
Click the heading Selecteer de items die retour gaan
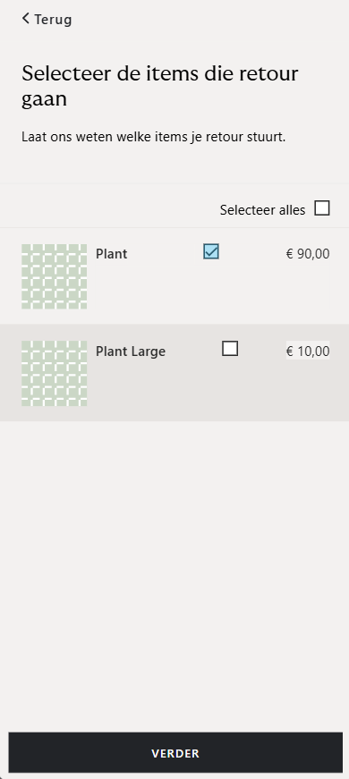point(160,86)
